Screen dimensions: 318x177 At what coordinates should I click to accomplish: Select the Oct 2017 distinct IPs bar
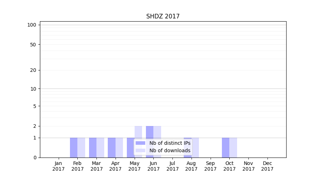pos(225,148)
